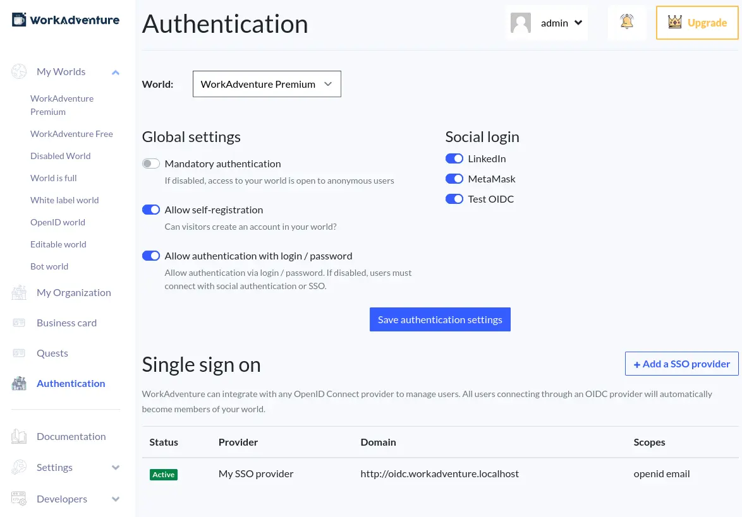Open Documentation link in sidebar
Screen dimensions: 742x517
71,436
